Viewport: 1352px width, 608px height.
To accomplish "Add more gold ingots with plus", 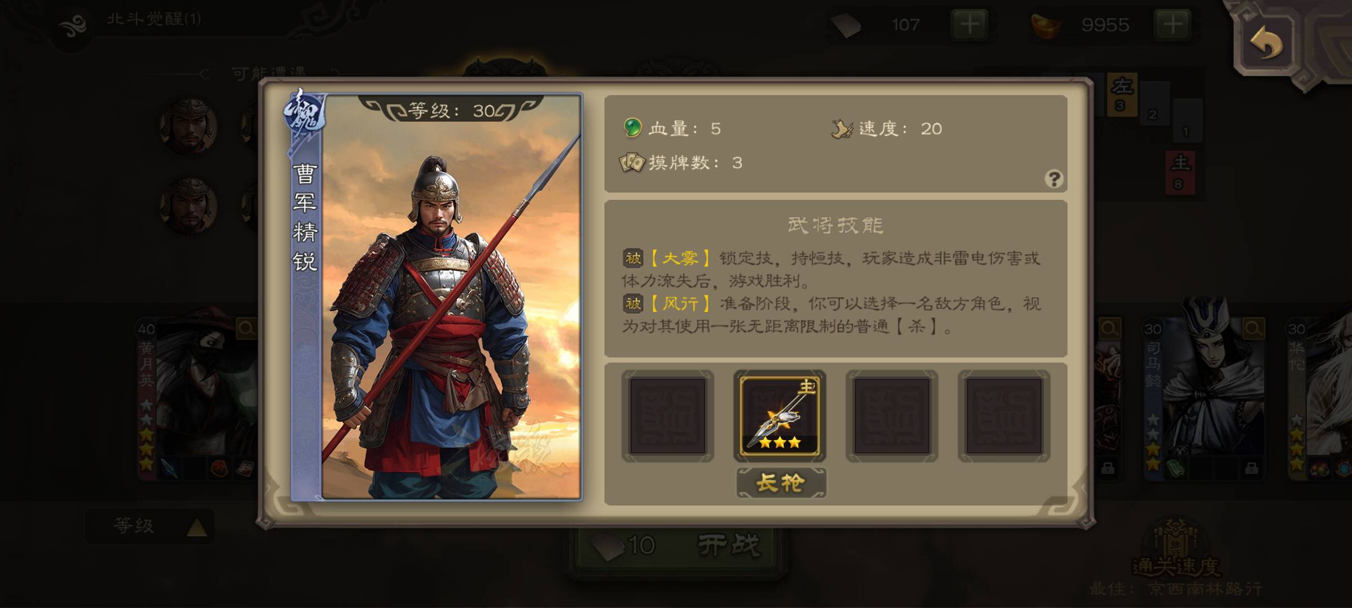I will [x=1173, y=24].
